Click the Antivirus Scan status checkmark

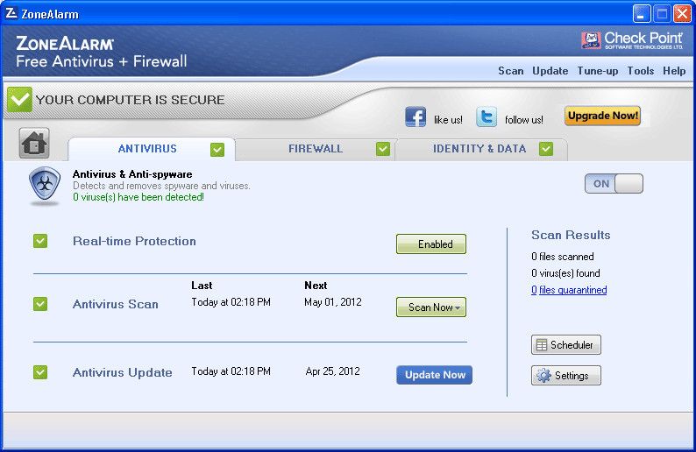(40, 304)
